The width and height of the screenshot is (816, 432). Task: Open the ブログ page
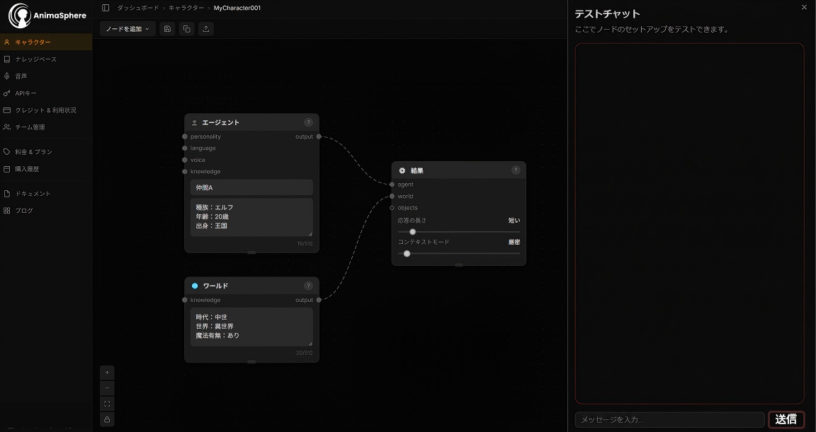point(27,210)
